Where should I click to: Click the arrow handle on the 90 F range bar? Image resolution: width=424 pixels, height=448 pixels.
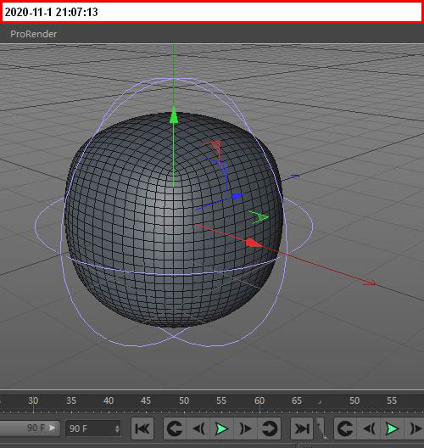tap(52, 428)
